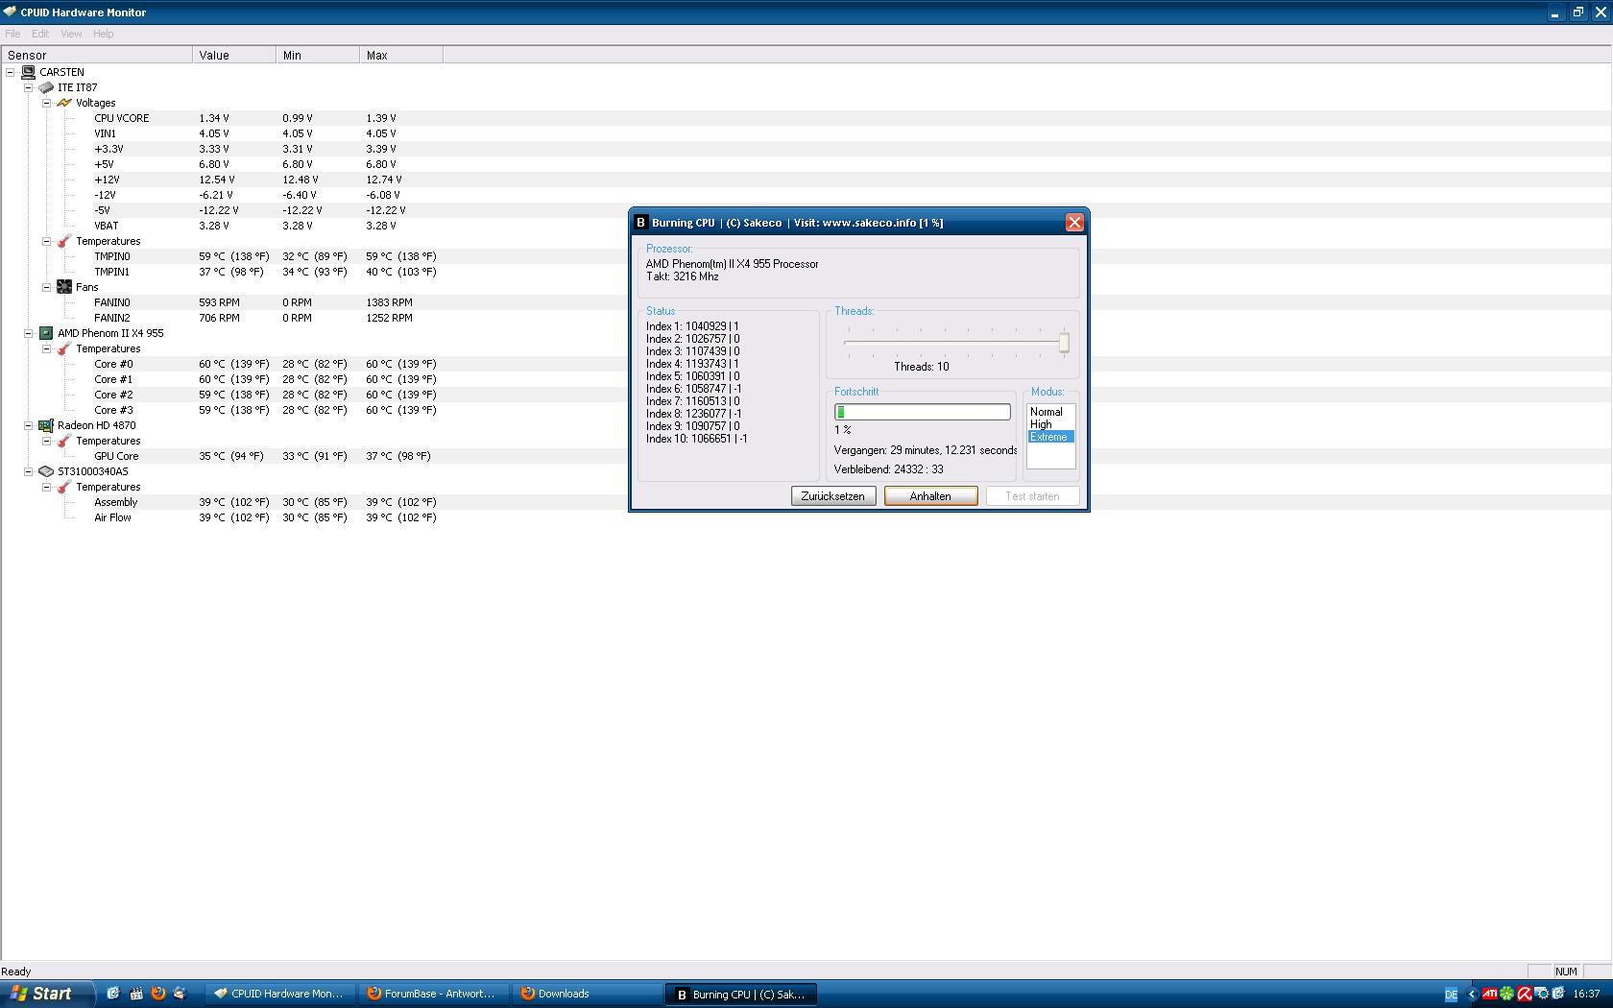The width and height of the screenshot is (1613, 1008).
Task: Click the Threads slider handle
Action: [x=1064, y=343]
